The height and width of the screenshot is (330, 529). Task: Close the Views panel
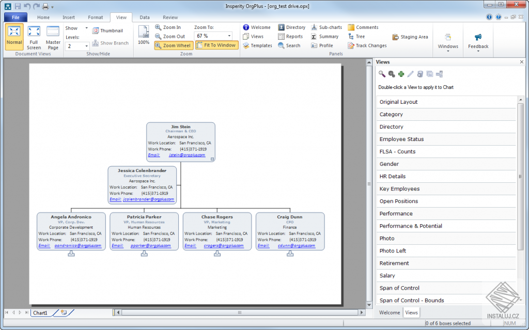[x=522, y=62]
